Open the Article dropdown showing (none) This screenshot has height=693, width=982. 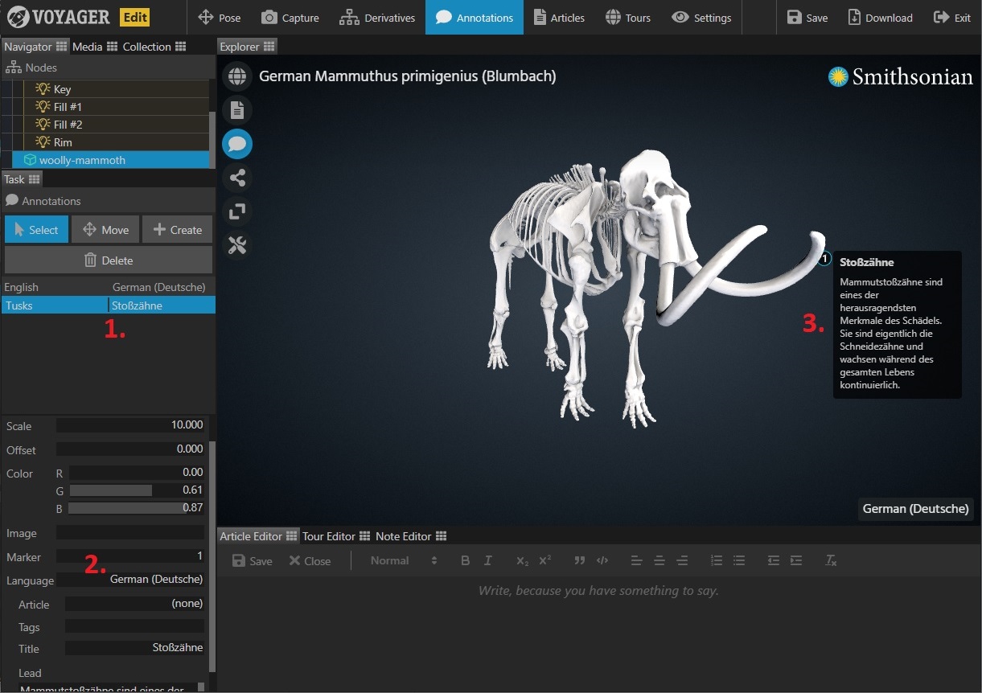(134, 603)
